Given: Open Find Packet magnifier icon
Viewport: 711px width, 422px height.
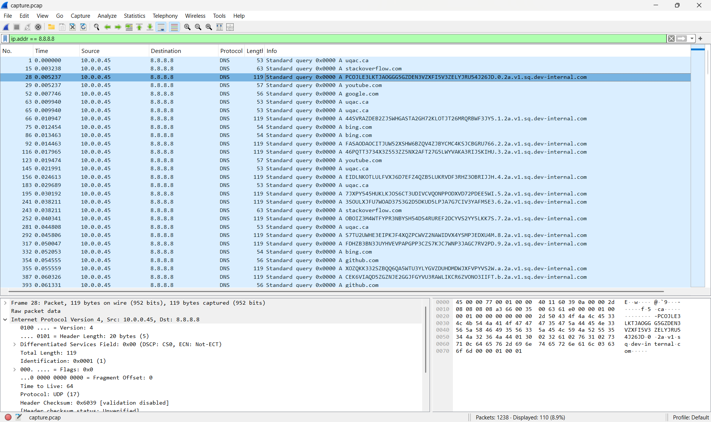Looking at the screenshot, I should tap(97, 27).
